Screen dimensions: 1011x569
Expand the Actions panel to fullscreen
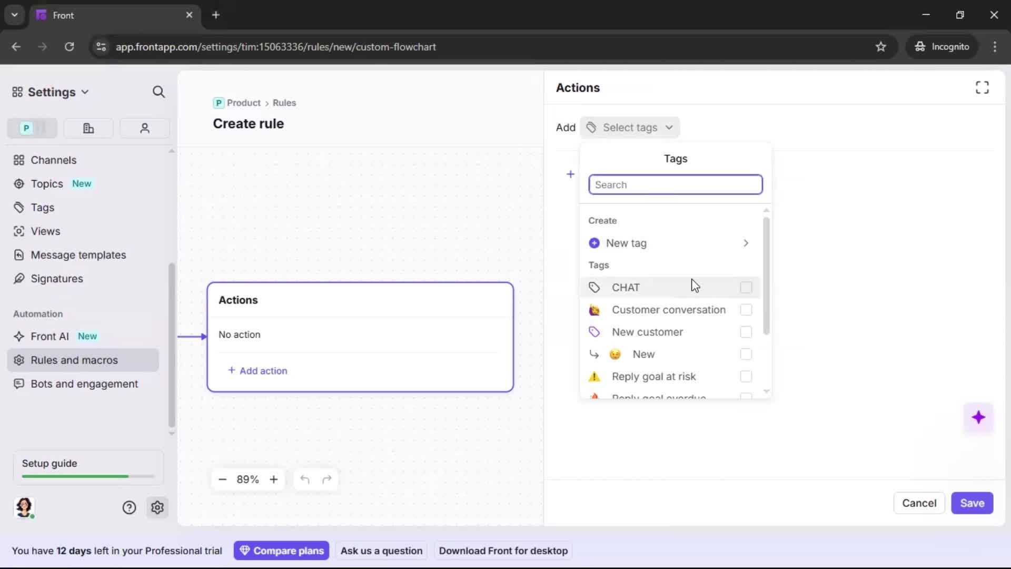click(982, 87)
